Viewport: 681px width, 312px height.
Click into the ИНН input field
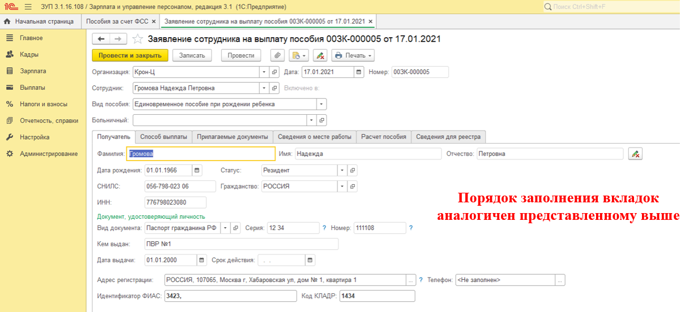(x=175, y=202)
